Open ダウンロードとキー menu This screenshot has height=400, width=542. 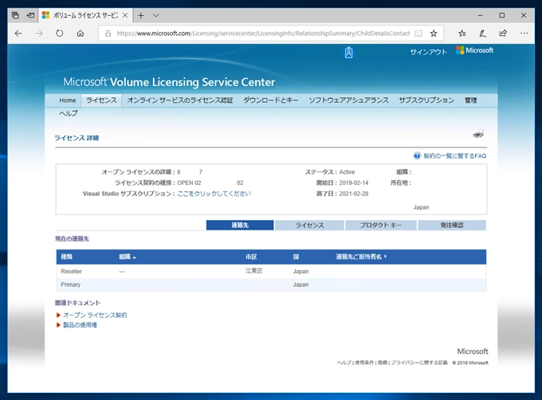[271, 100]
